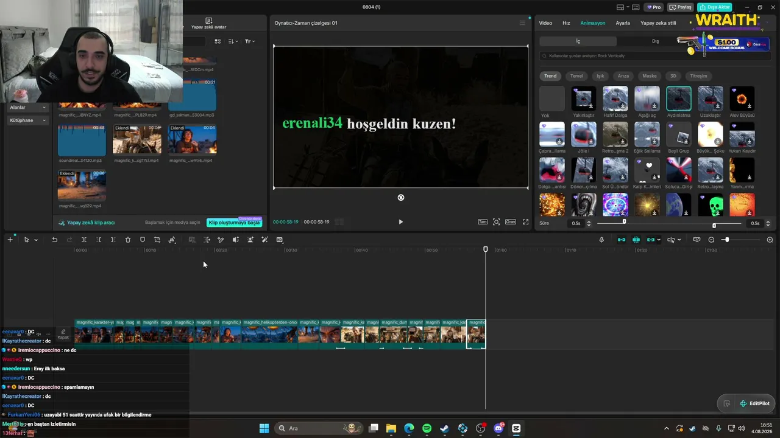Open Spotify from the taskbar
Viewport: 780px width, 438px height.
[x=427, y=428]
